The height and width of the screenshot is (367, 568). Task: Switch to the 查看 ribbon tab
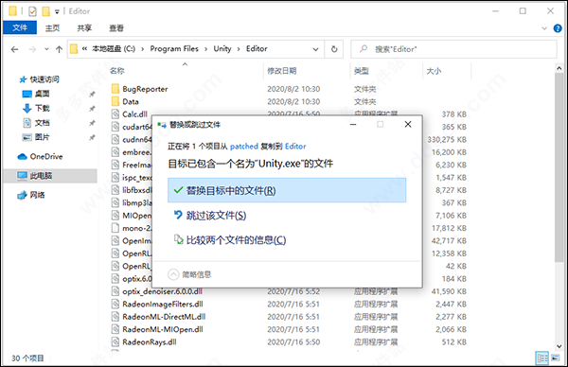coord(116,27)
